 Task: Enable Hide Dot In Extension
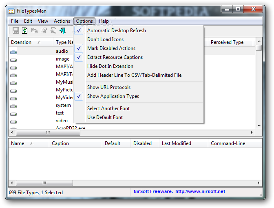pyautogui.click(x=139, y=66)
